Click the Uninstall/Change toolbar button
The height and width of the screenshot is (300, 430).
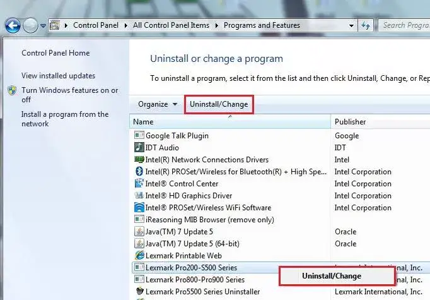click(x=219, y=104)
